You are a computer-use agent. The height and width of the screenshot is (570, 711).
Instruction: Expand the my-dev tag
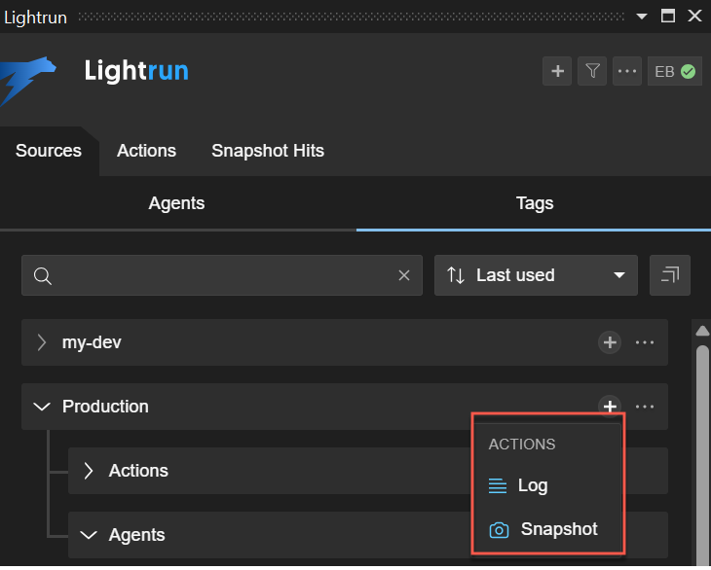point(42,342)
